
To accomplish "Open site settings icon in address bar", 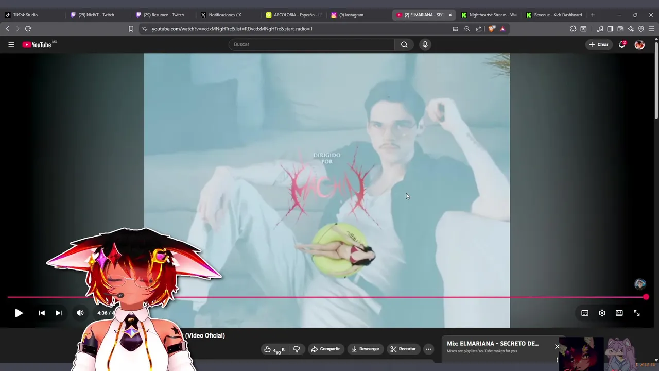I will [144, 29].
